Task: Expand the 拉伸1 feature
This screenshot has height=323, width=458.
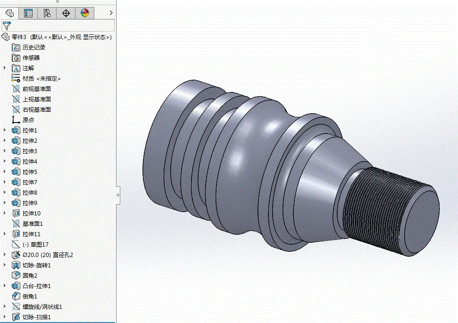Action: click(4, 130)
